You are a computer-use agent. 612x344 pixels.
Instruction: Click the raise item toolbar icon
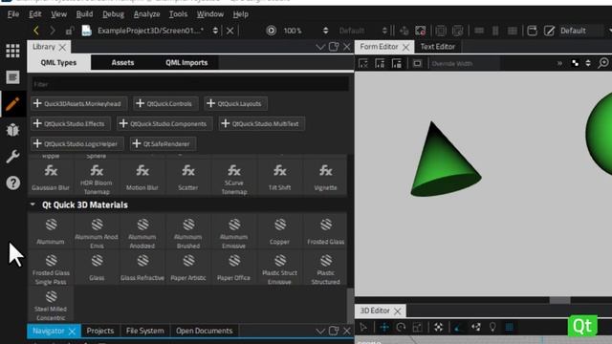pos(441,31)
